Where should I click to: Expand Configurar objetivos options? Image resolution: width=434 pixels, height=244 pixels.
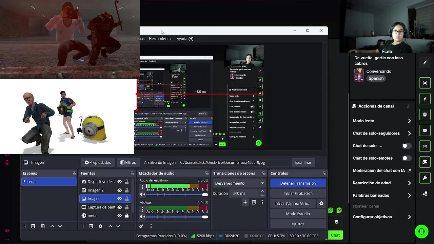[x=409, y=217]
